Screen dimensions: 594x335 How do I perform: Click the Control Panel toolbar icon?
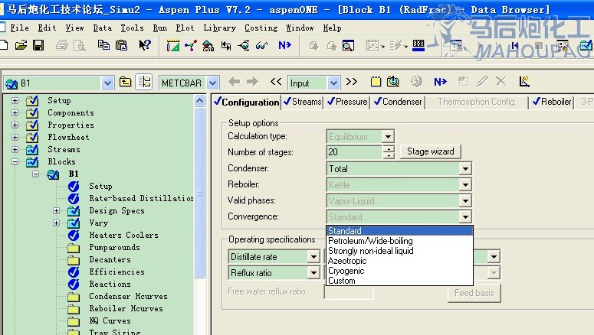point(418,45)
